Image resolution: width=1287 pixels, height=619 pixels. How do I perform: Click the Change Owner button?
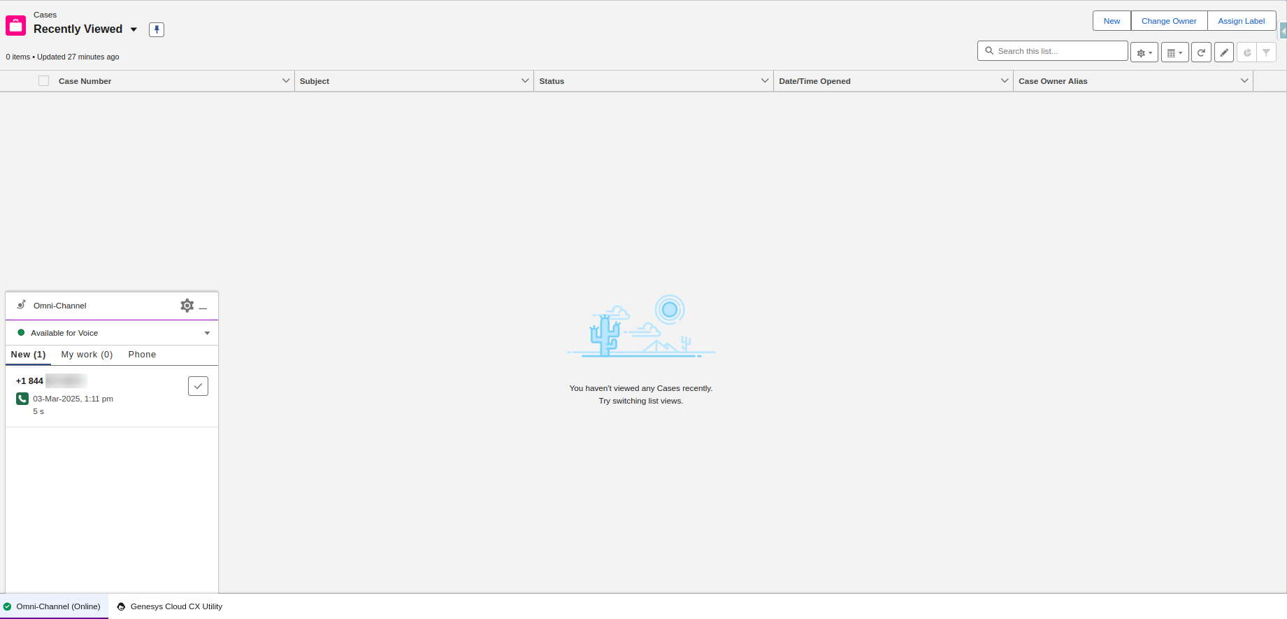pyautogui.click(x=1169, y=21)
